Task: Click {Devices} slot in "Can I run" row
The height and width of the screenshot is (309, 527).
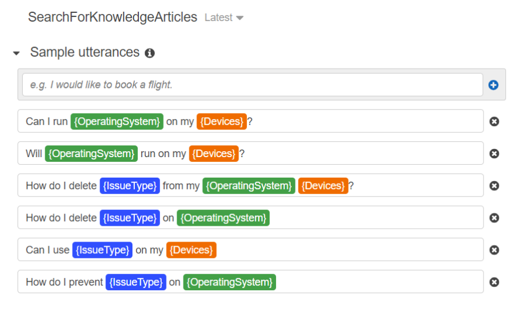Action: [222, 121]
